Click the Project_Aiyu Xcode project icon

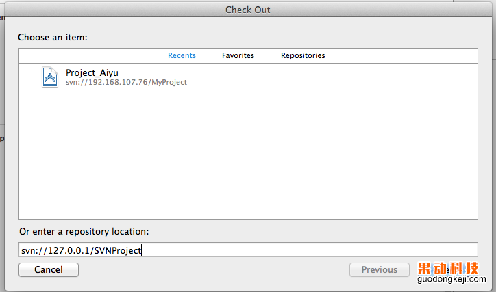[50, 77]
